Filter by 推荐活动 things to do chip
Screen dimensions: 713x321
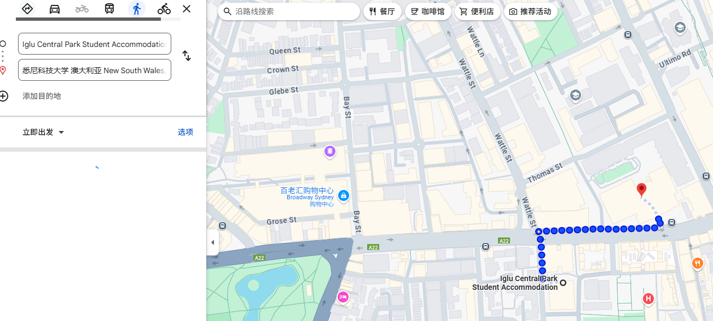[x=530, y=11]
